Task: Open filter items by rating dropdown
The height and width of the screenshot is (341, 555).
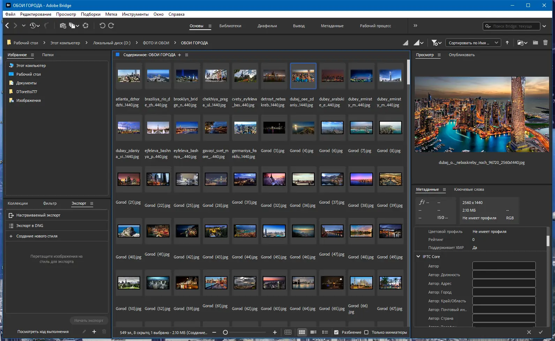Action: pos(436,43)
